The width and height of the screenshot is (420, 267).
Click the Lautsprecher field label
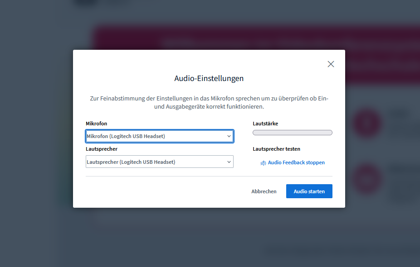pyautogui.click(x=102, y=149)
